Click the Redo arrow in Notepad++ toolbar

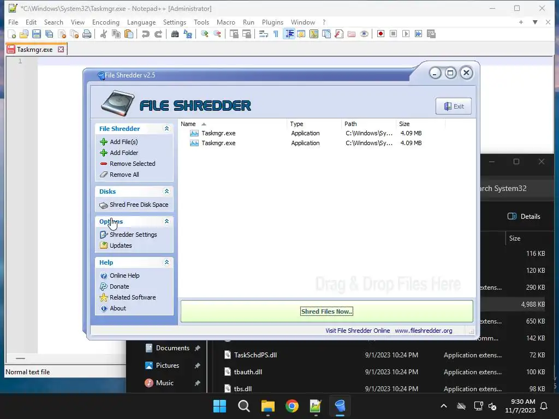tap(158, 34)
